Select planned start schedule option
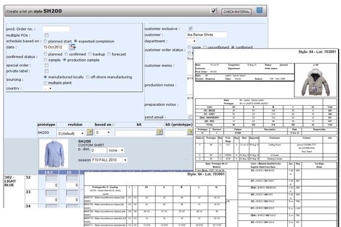341x227 pixels. click(x=45, y=41)
